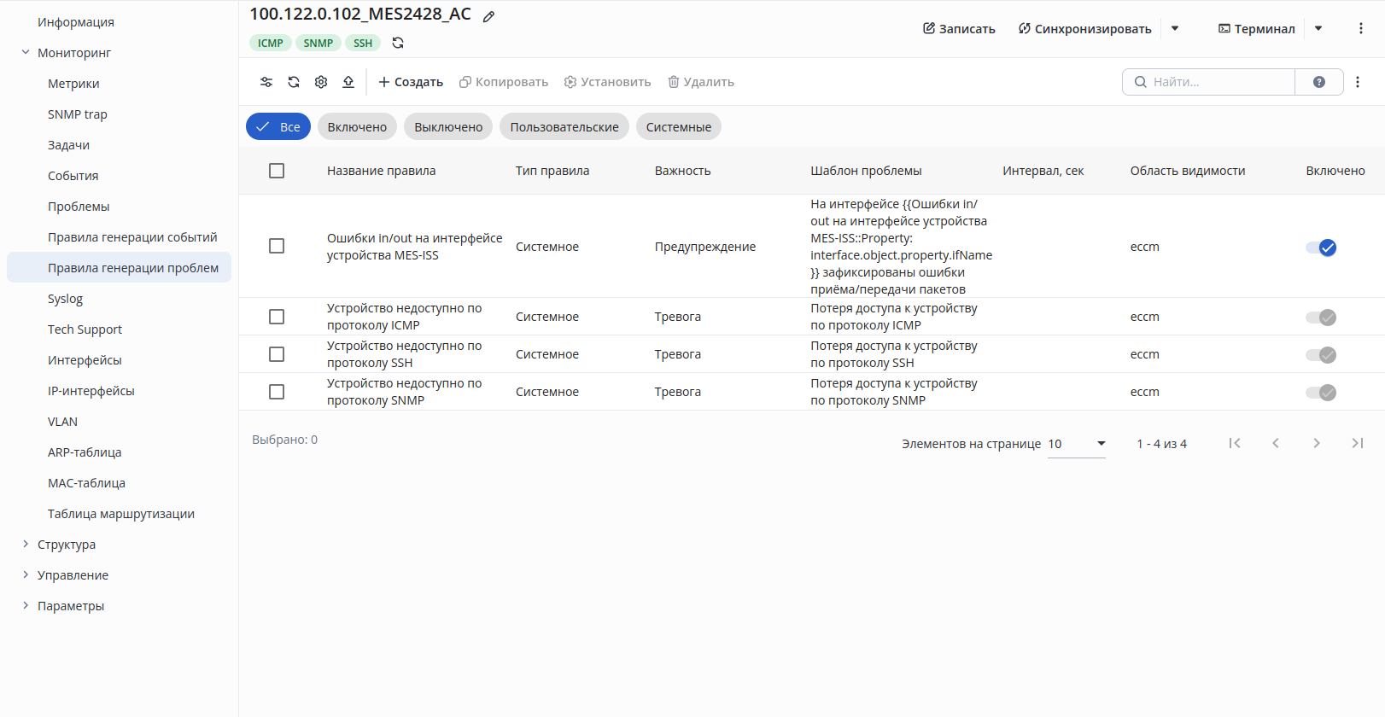Click the pencil icon to edit the device name

pos(489,16)
